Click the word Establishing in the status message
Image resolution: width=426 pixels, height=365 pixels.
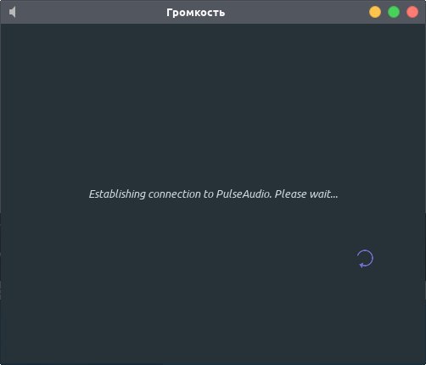[x=117, y=194]
